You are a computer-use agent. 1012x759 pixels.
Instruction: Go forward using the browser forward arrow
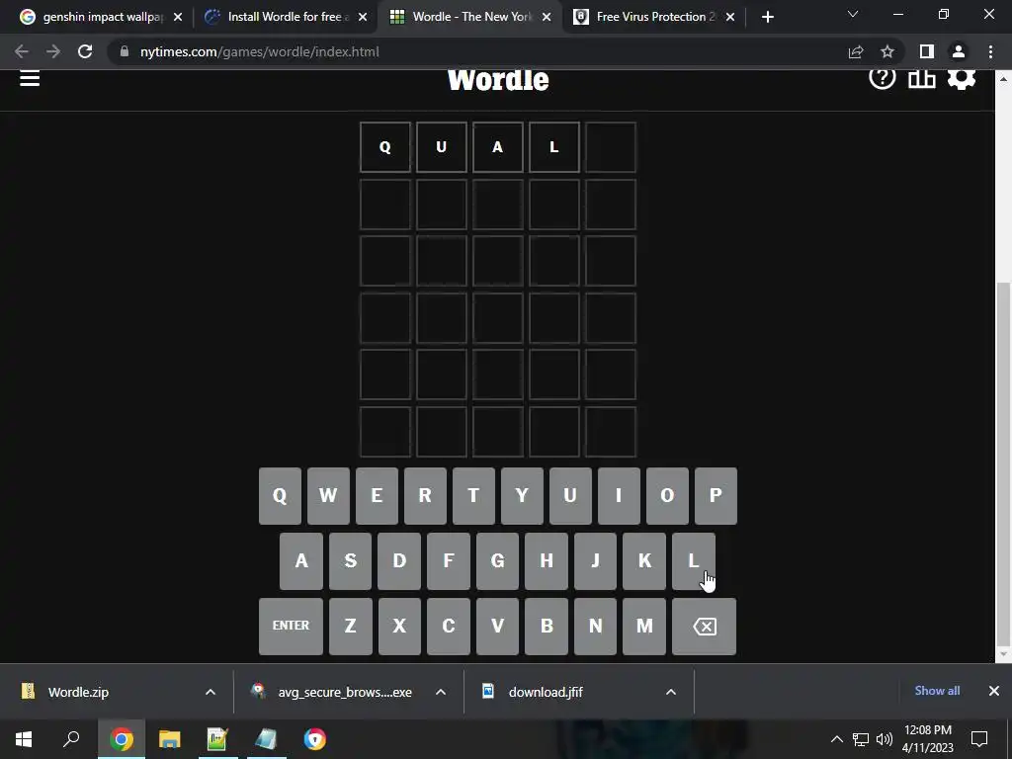coord(53,51)
